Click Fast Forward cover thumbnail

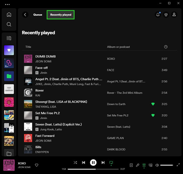click(28, 138)
